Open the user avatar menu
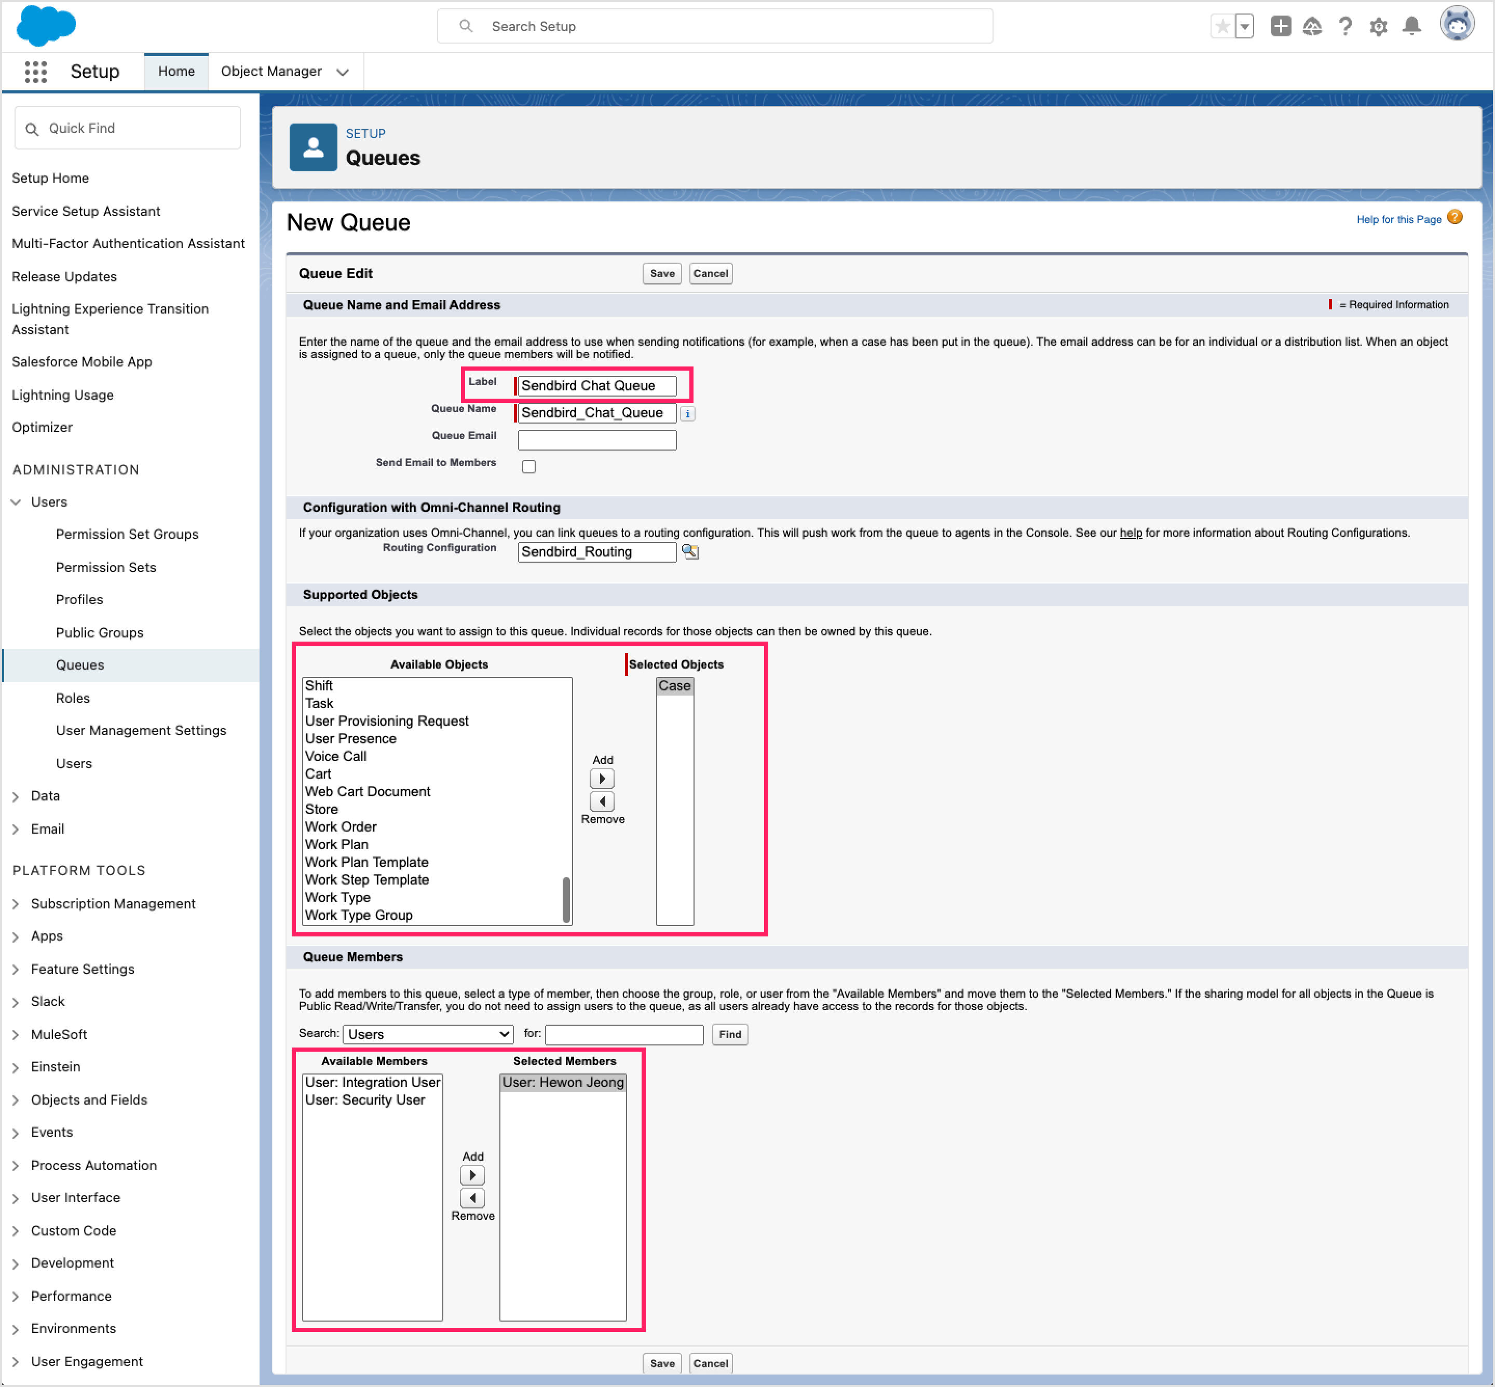The width and height of the screenshot is (1495, 1387). coord(1457,24)
